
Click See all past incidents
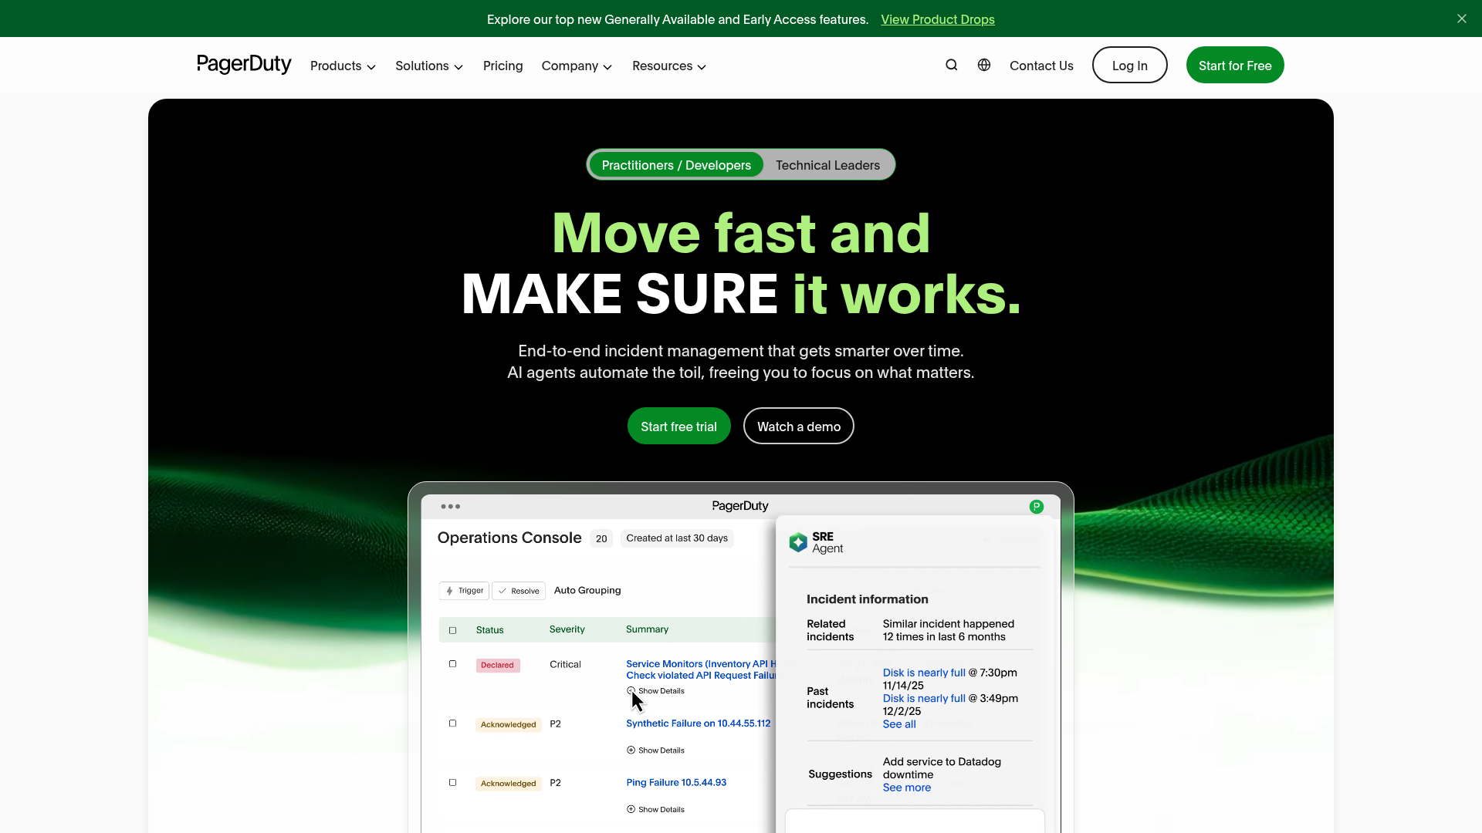coord(899,724)
